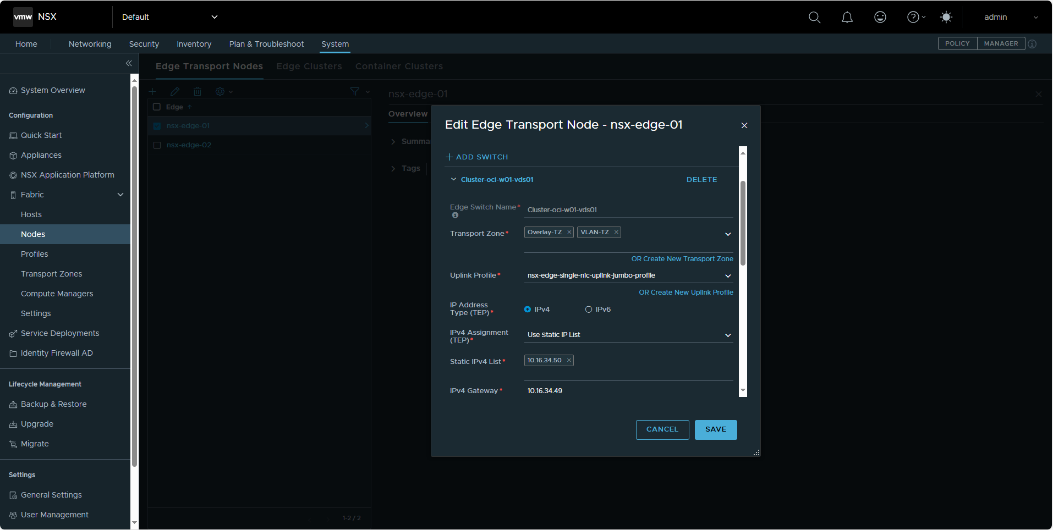This screenshot has width=1053, height=530.
Task: Go to the Home tab
Action: [x=26, y=44]
